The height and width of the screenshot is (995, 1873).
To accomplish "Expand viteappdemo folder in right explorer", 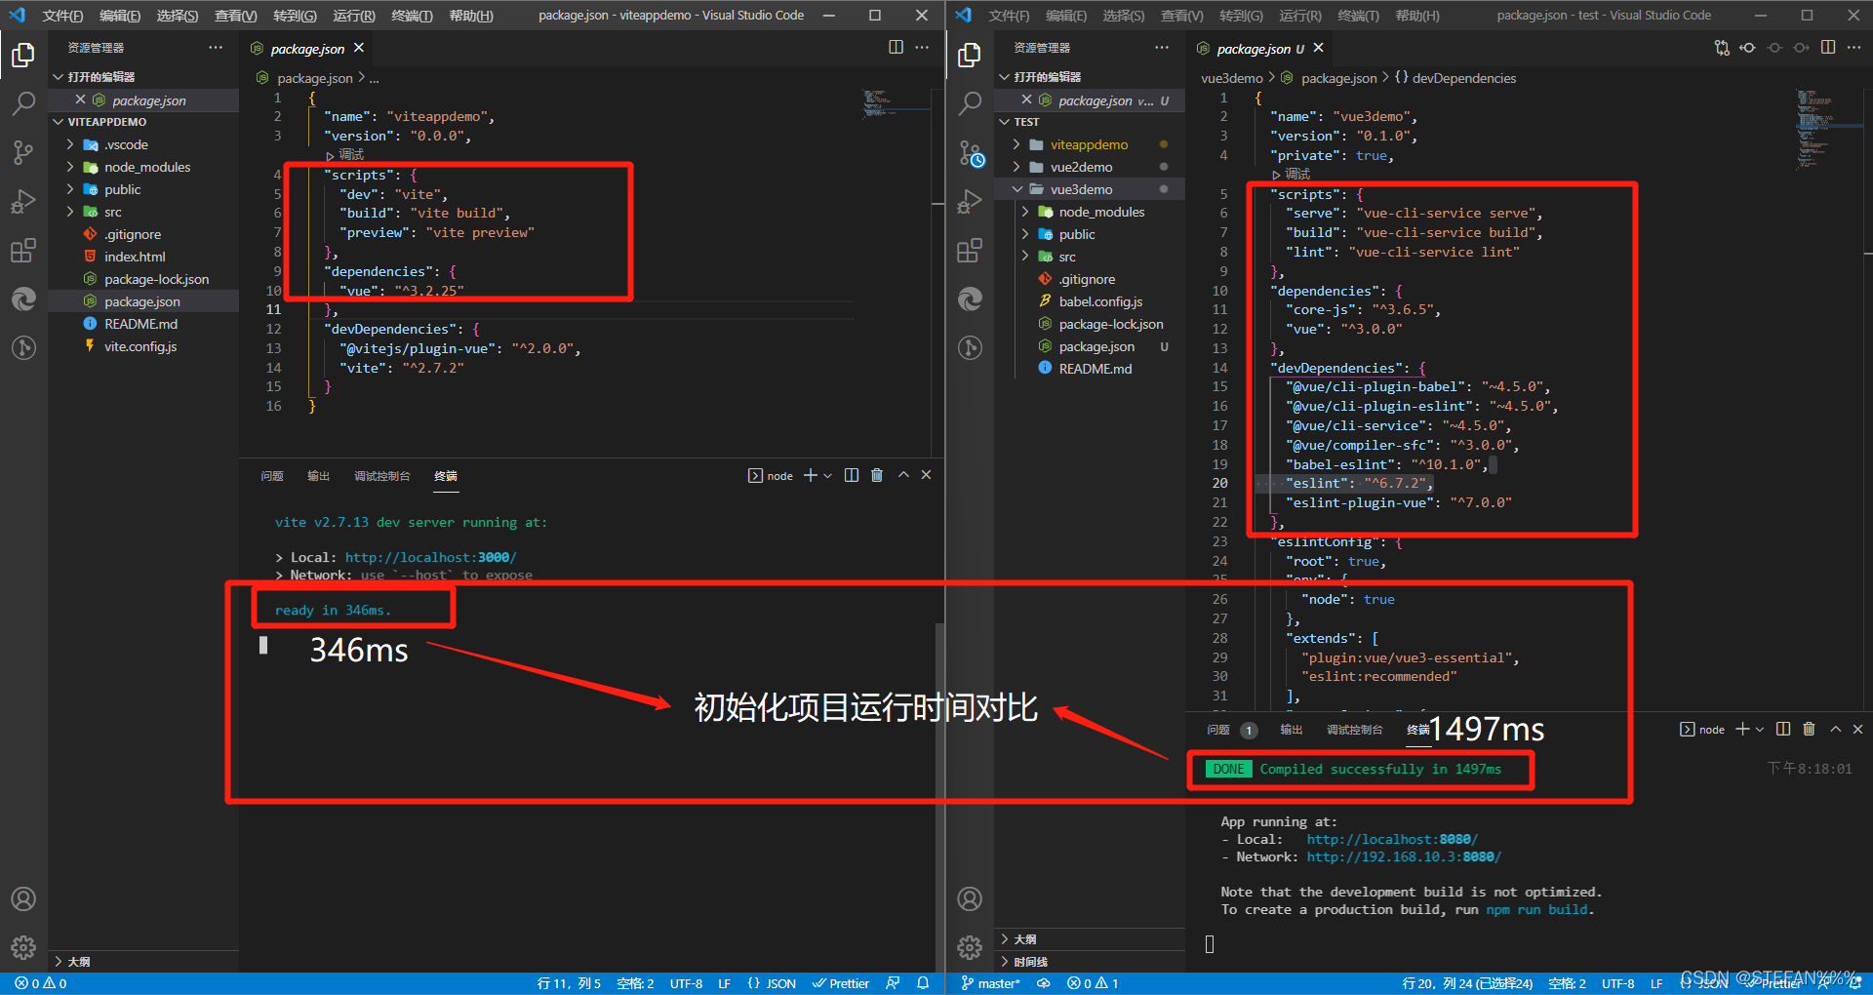I will (x=1090, y=144).
